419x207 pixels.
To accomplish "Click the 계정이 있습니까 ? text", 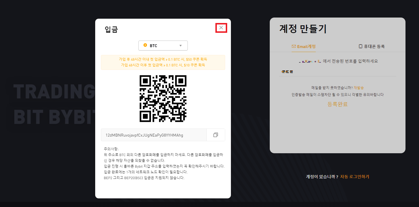I will click(x=322, y=177).
